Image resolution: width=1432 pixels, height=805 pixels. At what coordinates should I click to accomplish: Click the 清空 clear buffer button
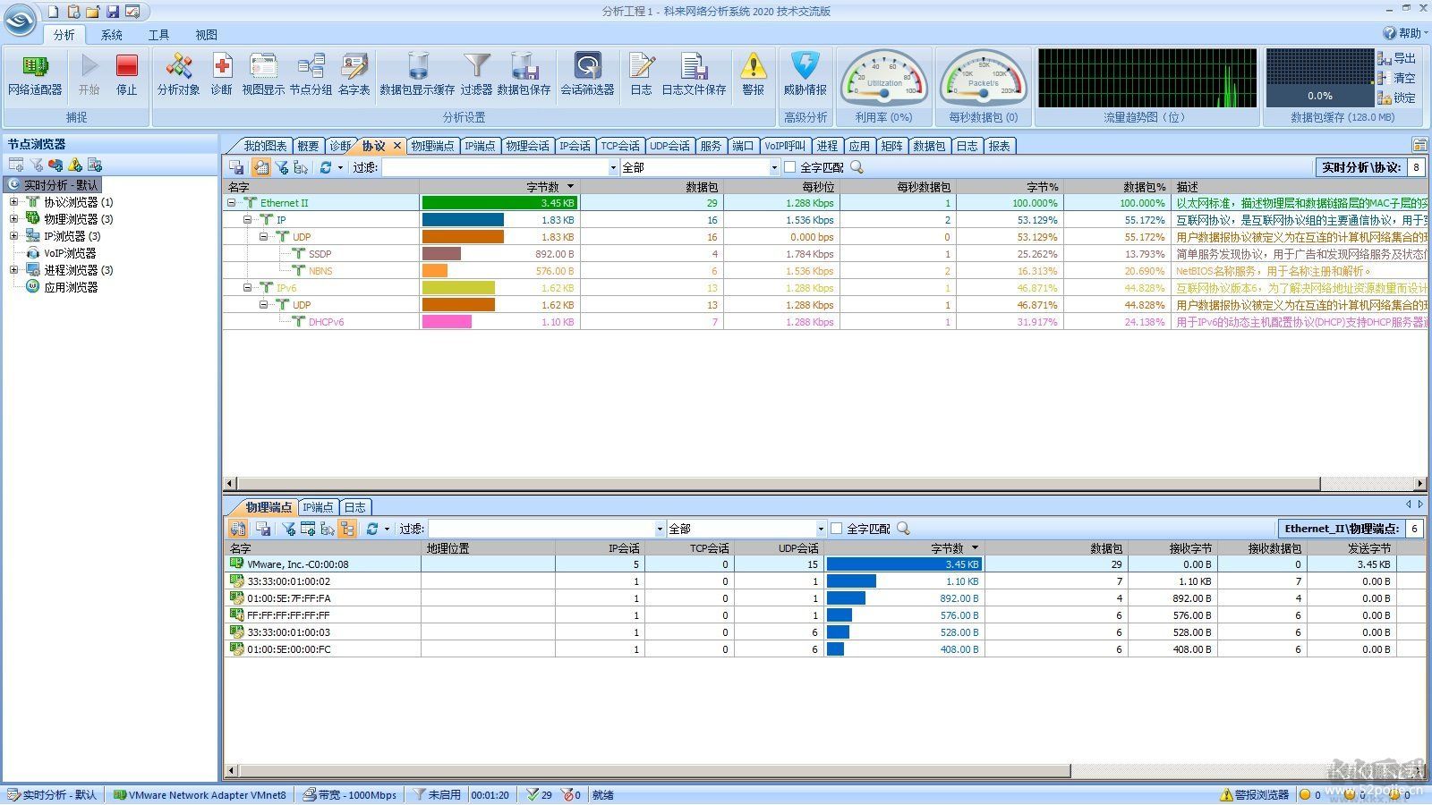(x=1397, y=78)
